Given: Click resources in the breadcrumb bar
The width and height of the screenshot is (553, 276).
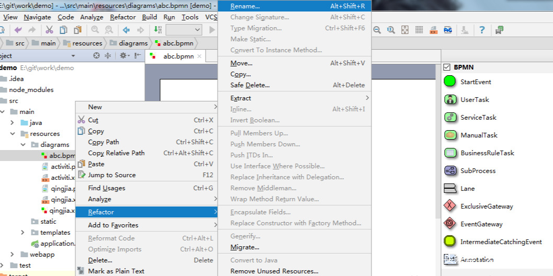Looking at the screenshot, I should tap(87, 43).
